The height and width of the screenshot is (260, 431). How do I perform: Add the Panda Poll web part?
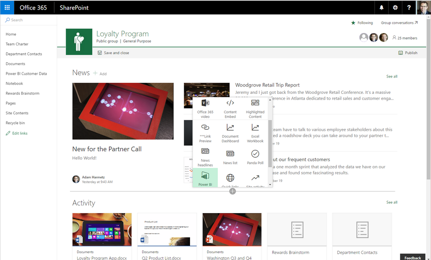point(255,157)
